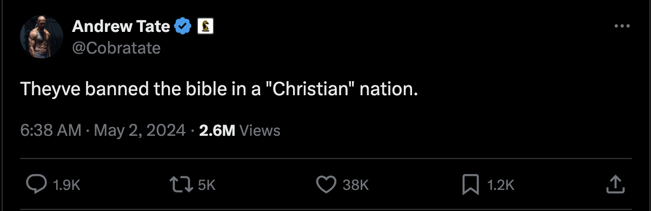Viewport: 651px width, 211px height.
Task: Click the 38K likes count
Action: pyautogui.click(x=356, y=185)
